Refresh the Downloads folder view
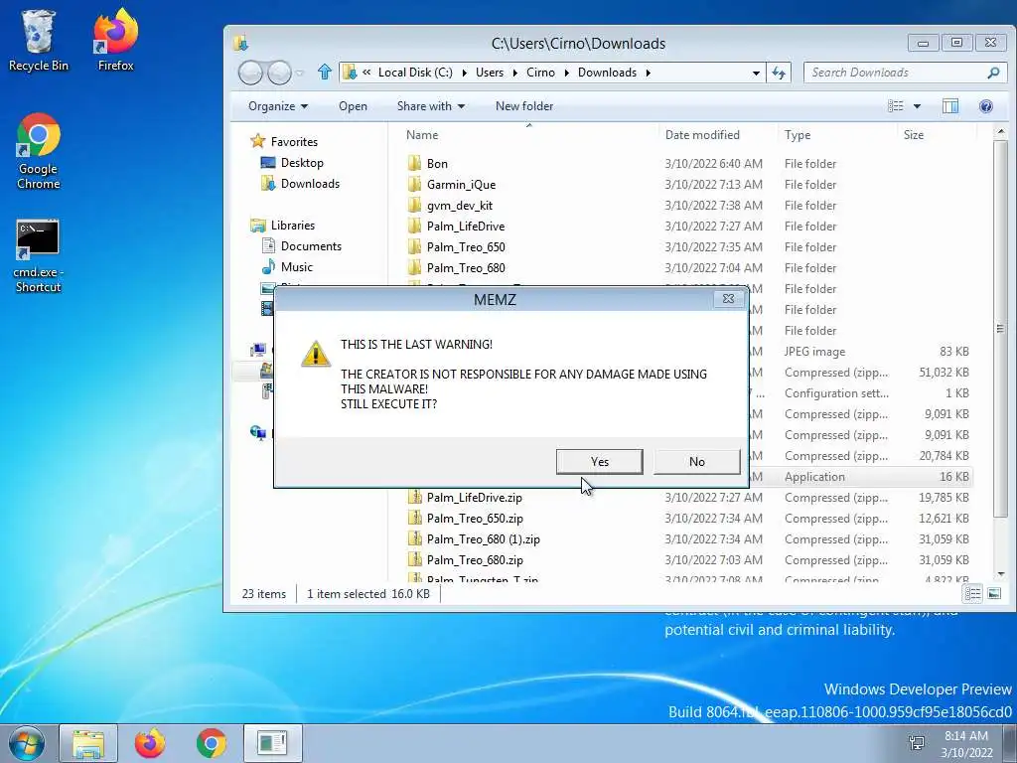 coord(779,73)
